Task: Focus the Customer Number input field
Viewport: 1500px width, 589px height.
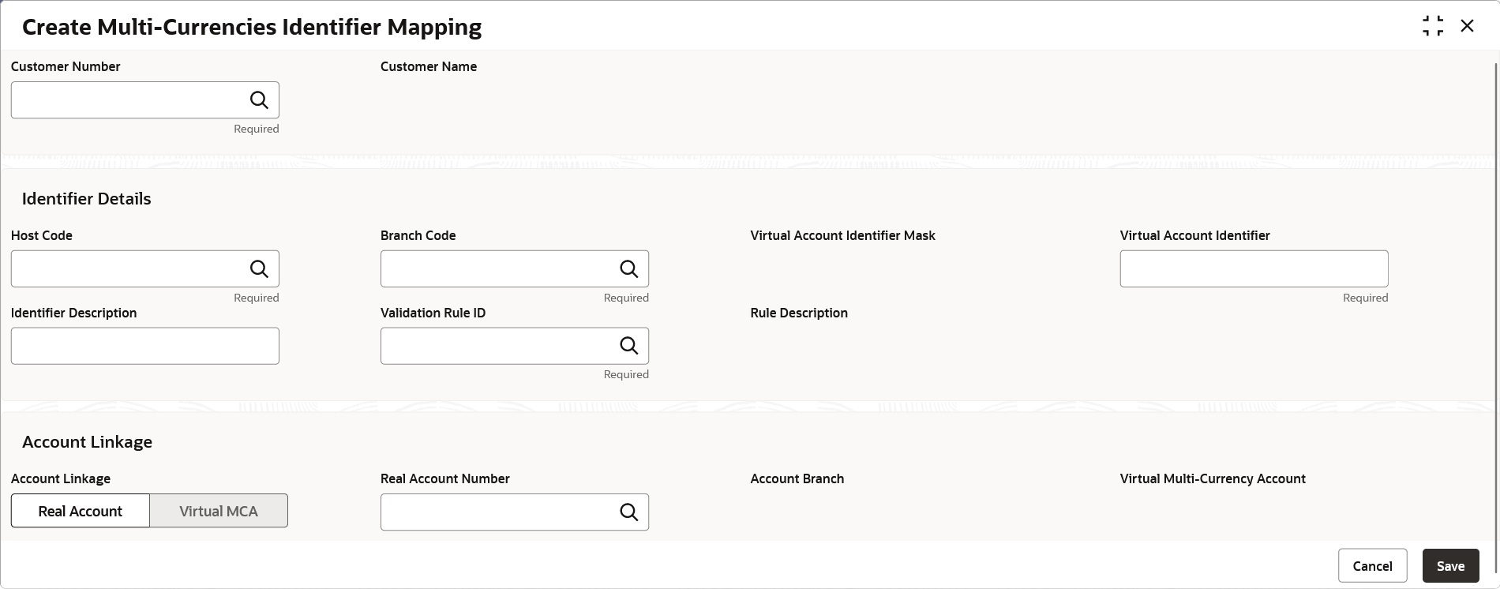Action: (126, 100)
